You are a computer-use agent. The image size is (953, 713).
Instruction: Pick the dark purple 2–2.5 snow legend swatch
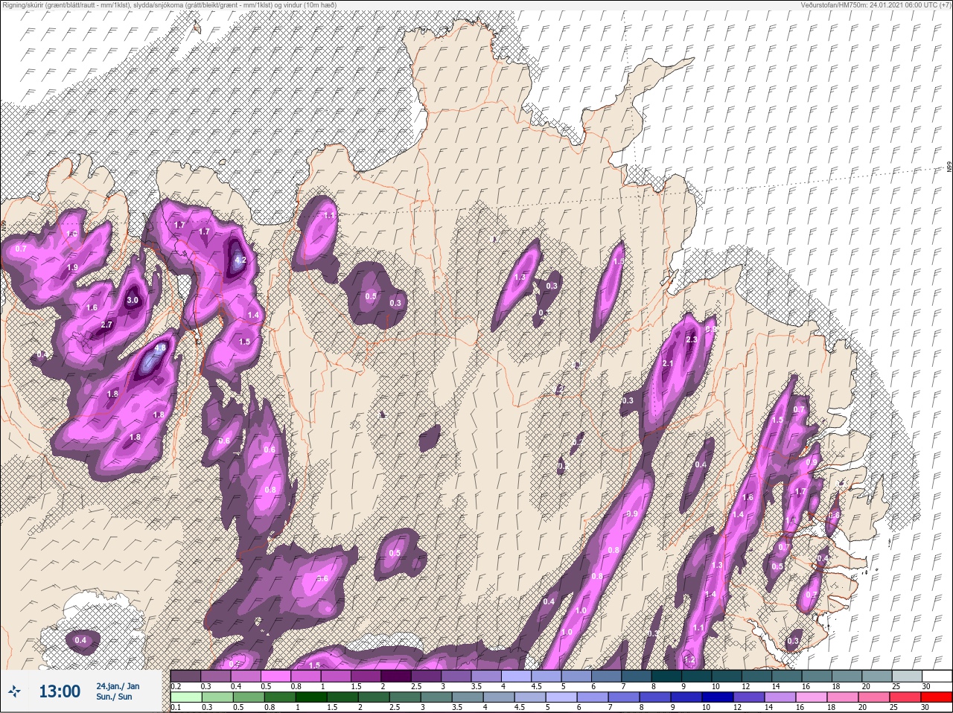tap(397, 676)
